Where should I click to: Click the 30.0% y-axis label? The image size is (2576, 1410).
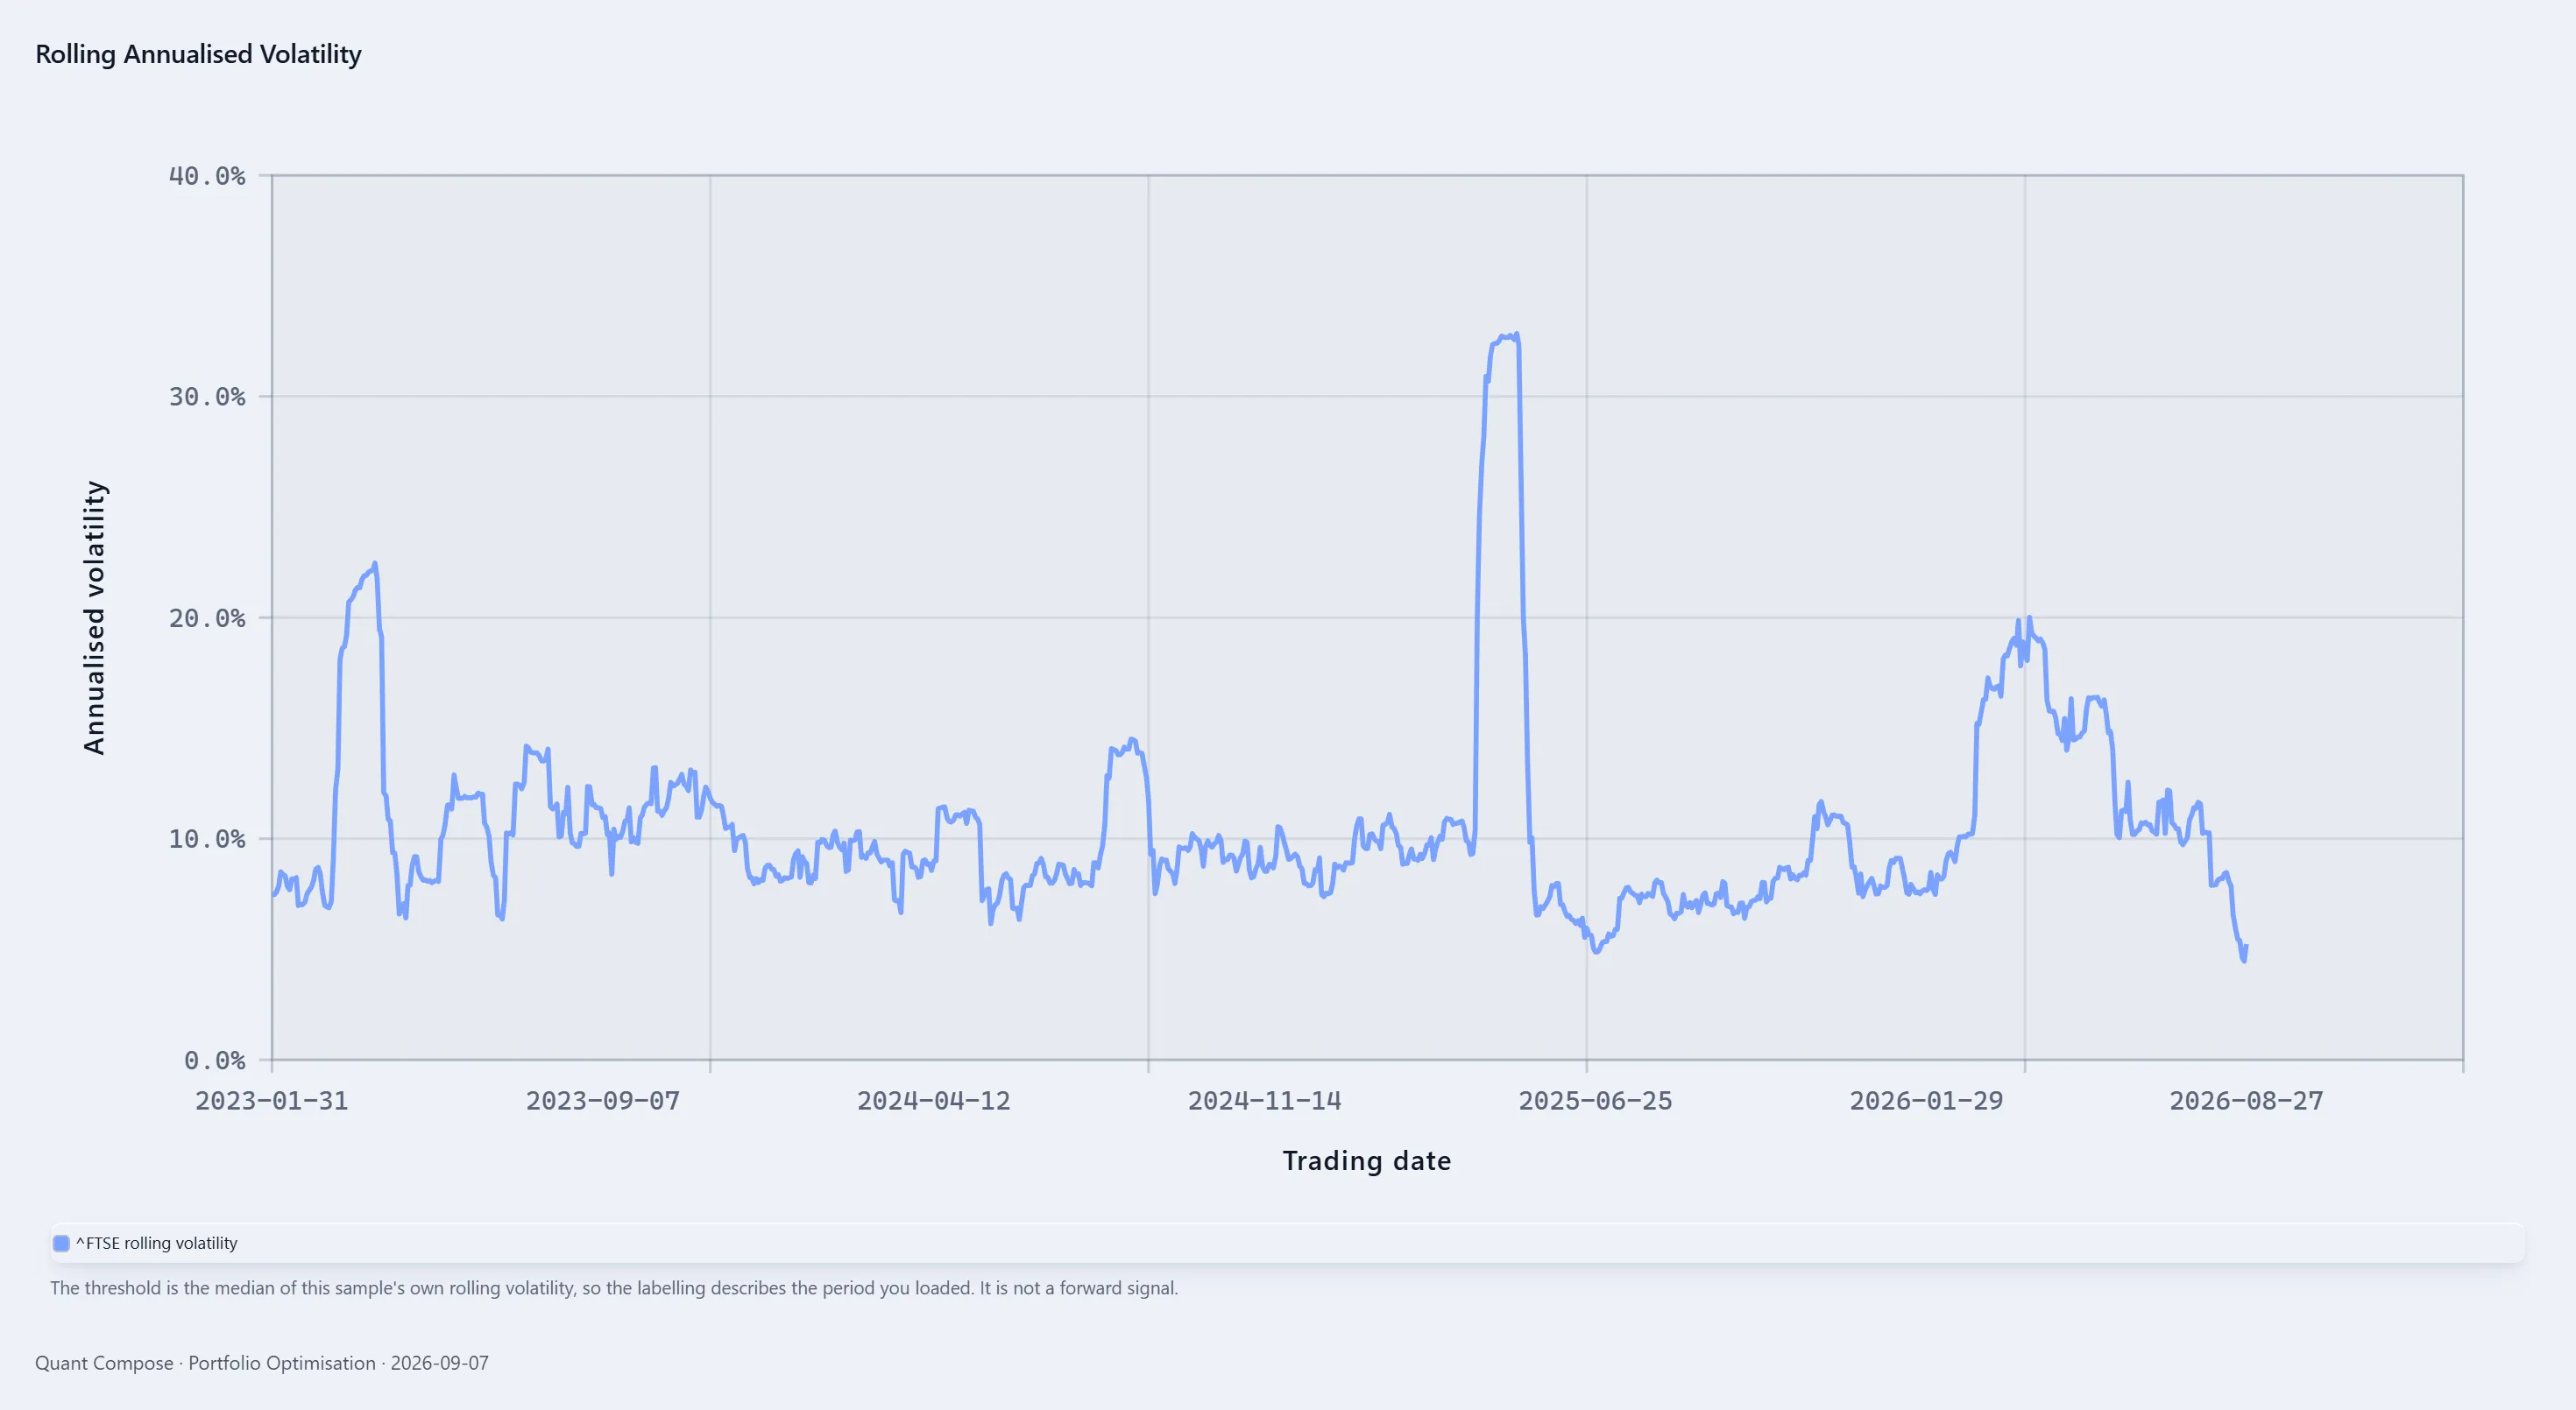(x=207, y=397)
